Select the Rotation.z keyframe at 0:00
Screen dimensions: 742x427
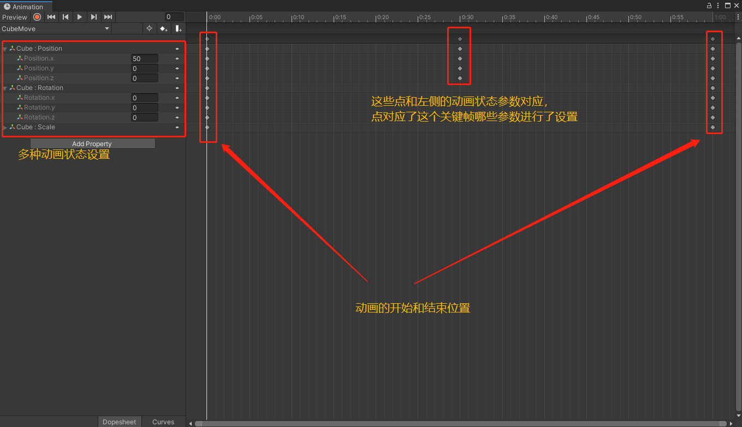pyautogui.click(x=207, y=117)
